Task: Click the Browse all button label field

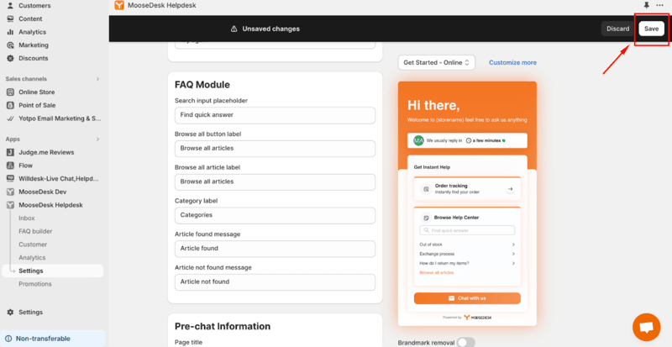Action: [x=275, y=149]
